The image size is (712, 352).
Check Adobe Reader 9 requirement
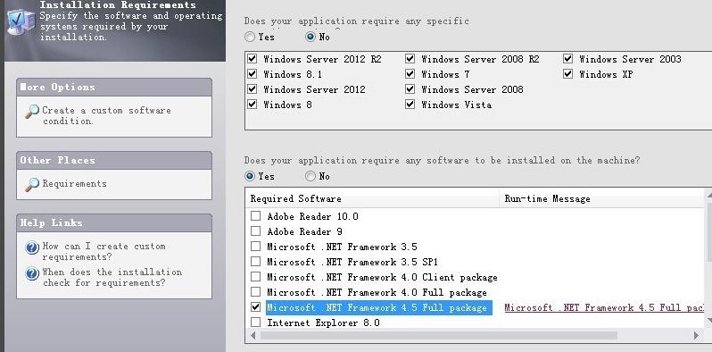coord(256,231)
